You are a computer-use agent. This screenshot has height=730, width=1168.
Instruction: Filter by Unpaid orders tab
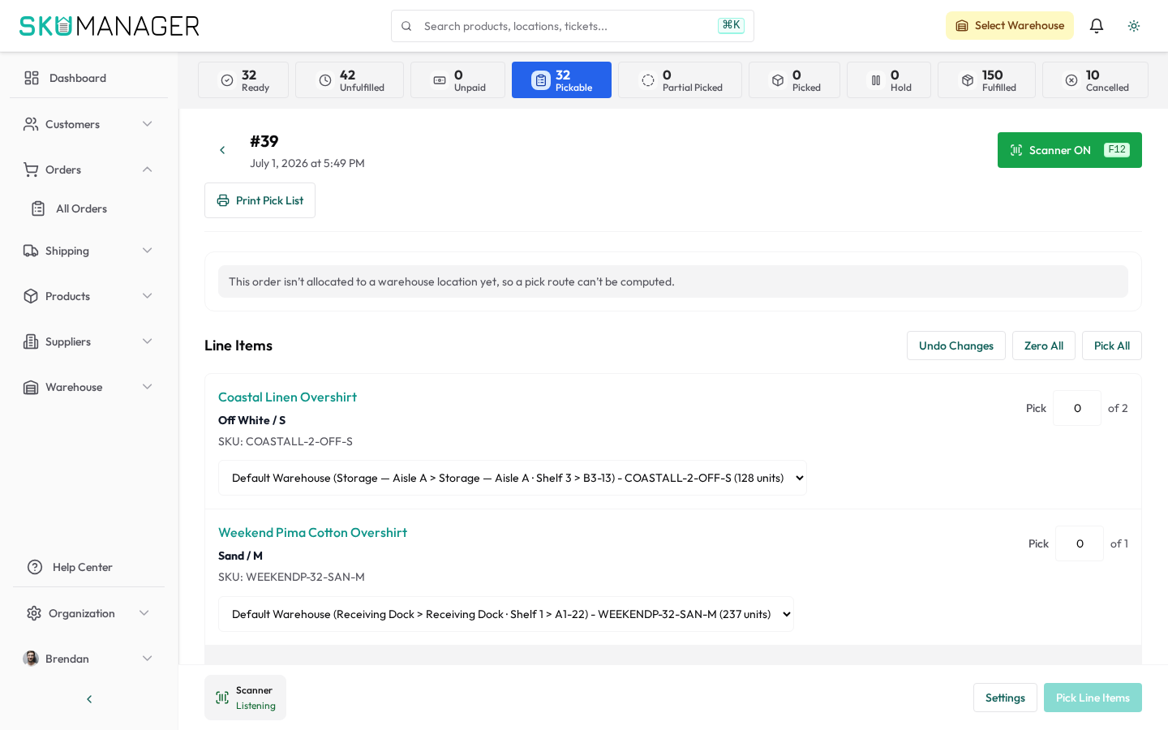(457, 80)
